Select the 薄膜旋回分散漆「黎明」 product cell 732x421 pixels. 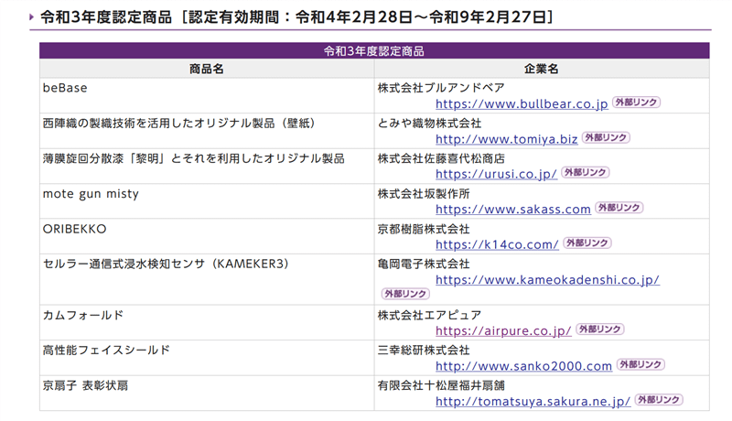(207, 167)
